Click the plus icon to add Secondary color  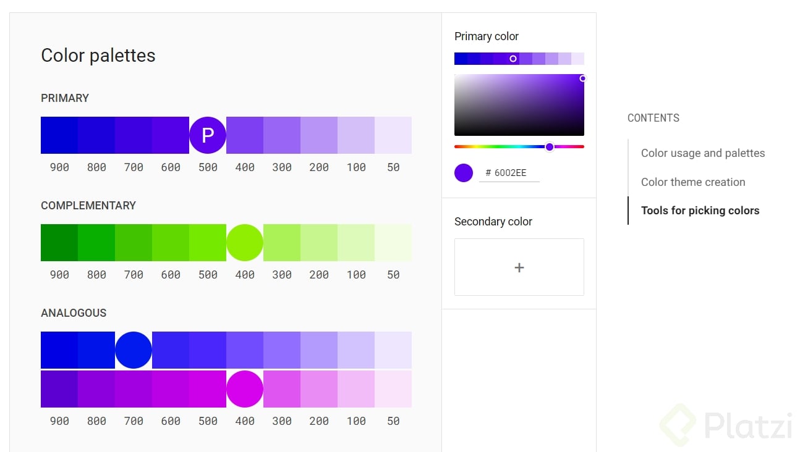point(519,267)
